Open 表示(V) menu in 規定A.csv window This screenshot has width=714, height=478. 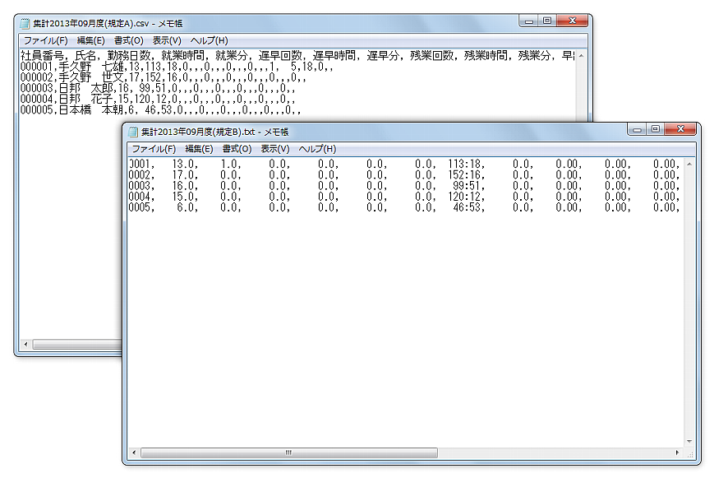coord(167,40)
